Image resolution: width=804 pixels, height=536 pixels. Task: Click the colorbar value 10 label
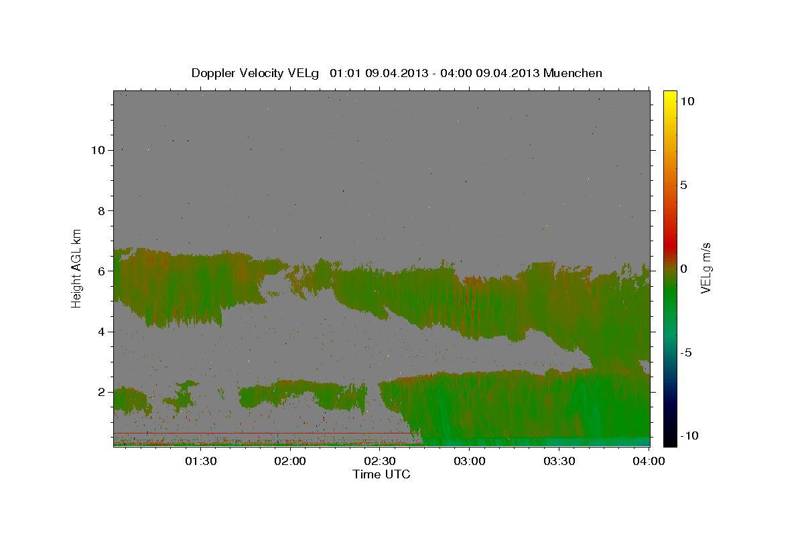687,101
